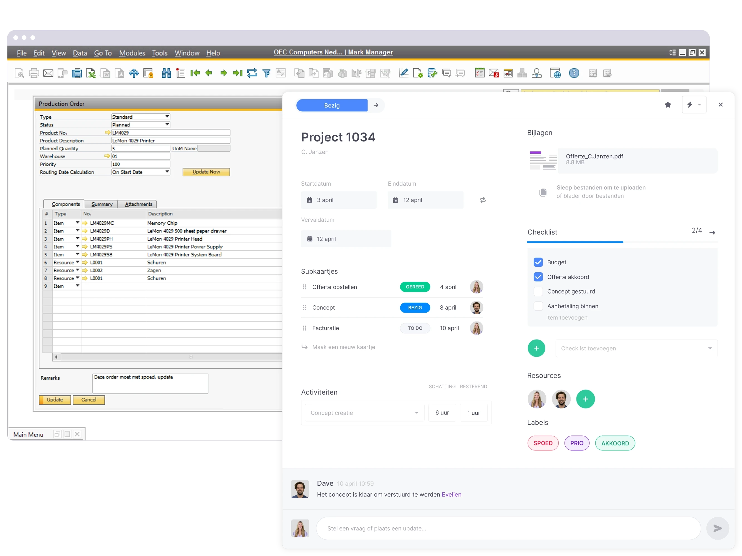Click the Update button in Production Order
Screen dimensions: 742x556
[55, 399]
